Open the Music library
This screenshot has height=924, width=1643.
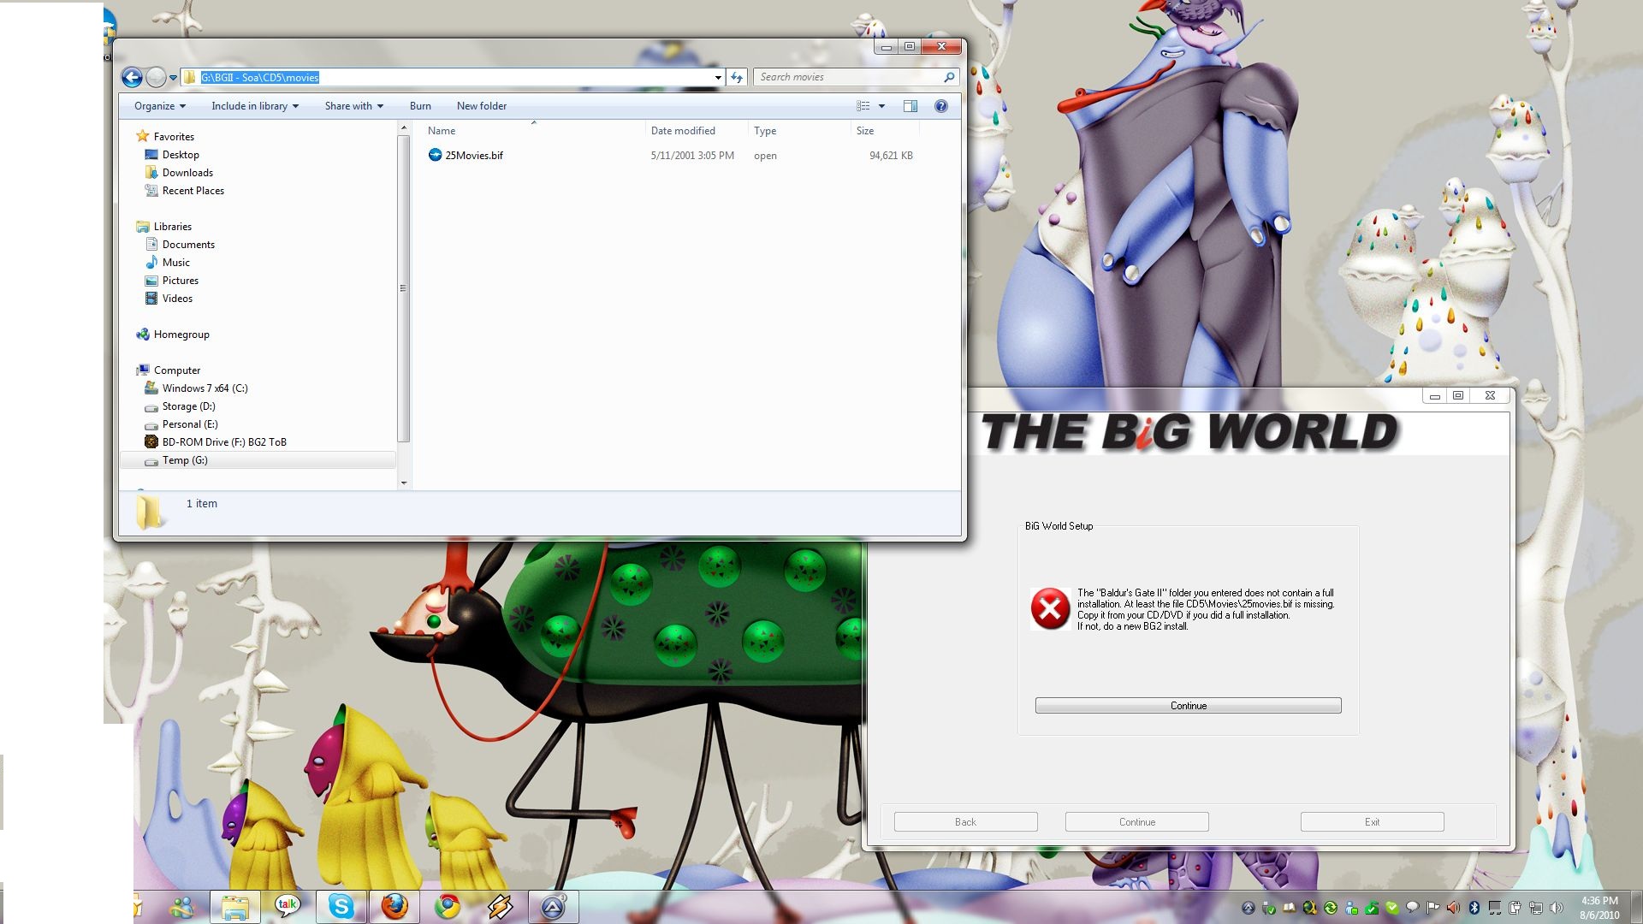[175, 263]
